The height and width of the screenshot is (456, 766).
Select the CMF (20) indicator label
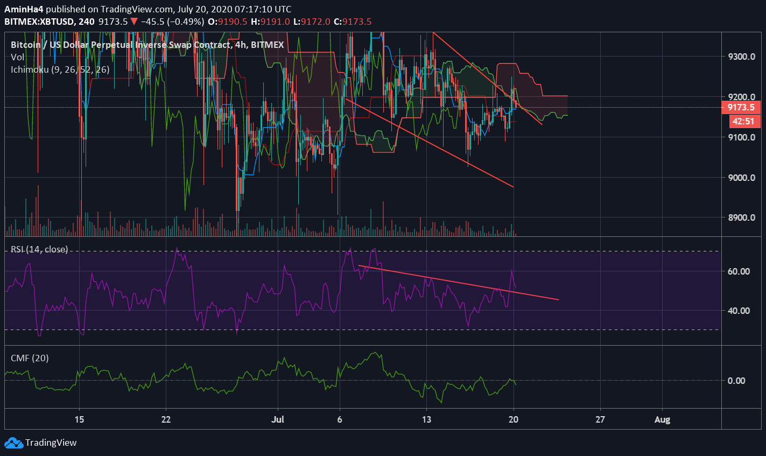click(30, 358)
